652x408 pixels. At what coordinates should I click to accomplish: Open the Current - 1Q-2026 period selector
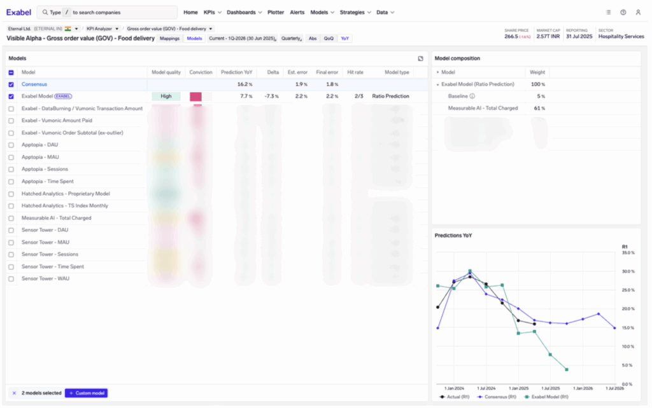tap(243, 39)
